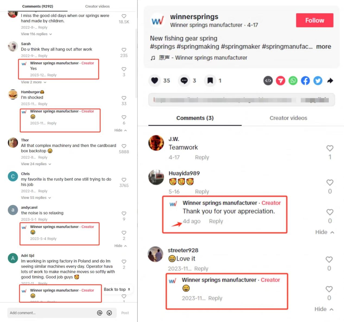Image resolution: width=344 pixels, height=322 pixels.
Task: Insert a mention with the @ icon
Action: coord(100,313)
